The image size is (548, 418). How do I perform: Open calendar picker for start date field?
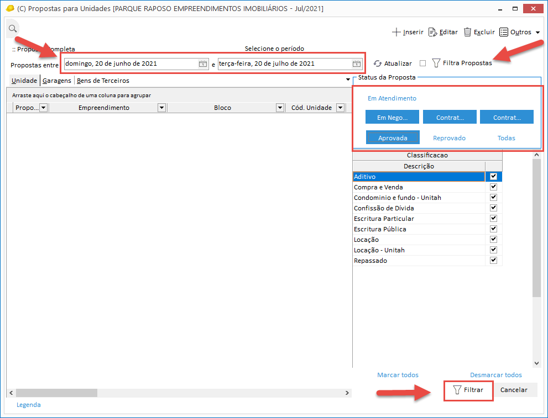click(203, 64)
